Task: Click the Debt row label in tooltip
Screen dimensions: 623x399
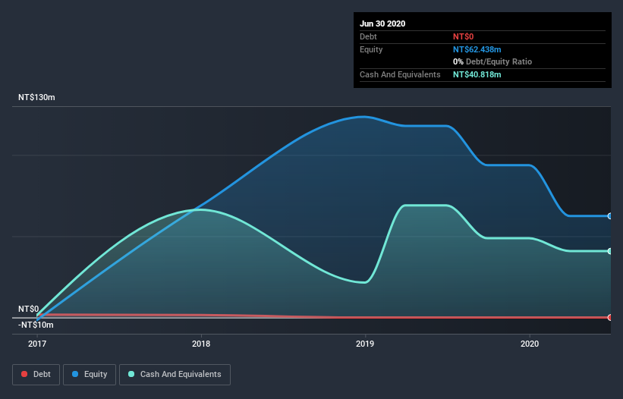Action: [368, 36]
